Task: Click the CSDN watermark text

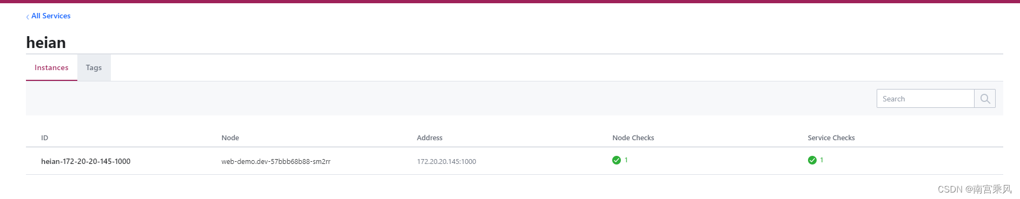Action: (975, 189)
